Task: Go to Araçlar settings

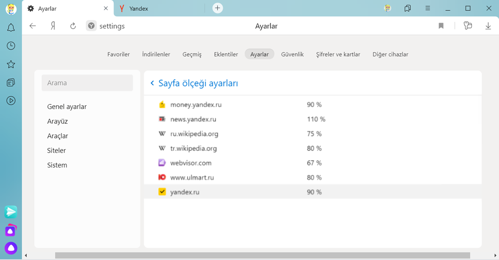Action: click(x=58, y=136)
